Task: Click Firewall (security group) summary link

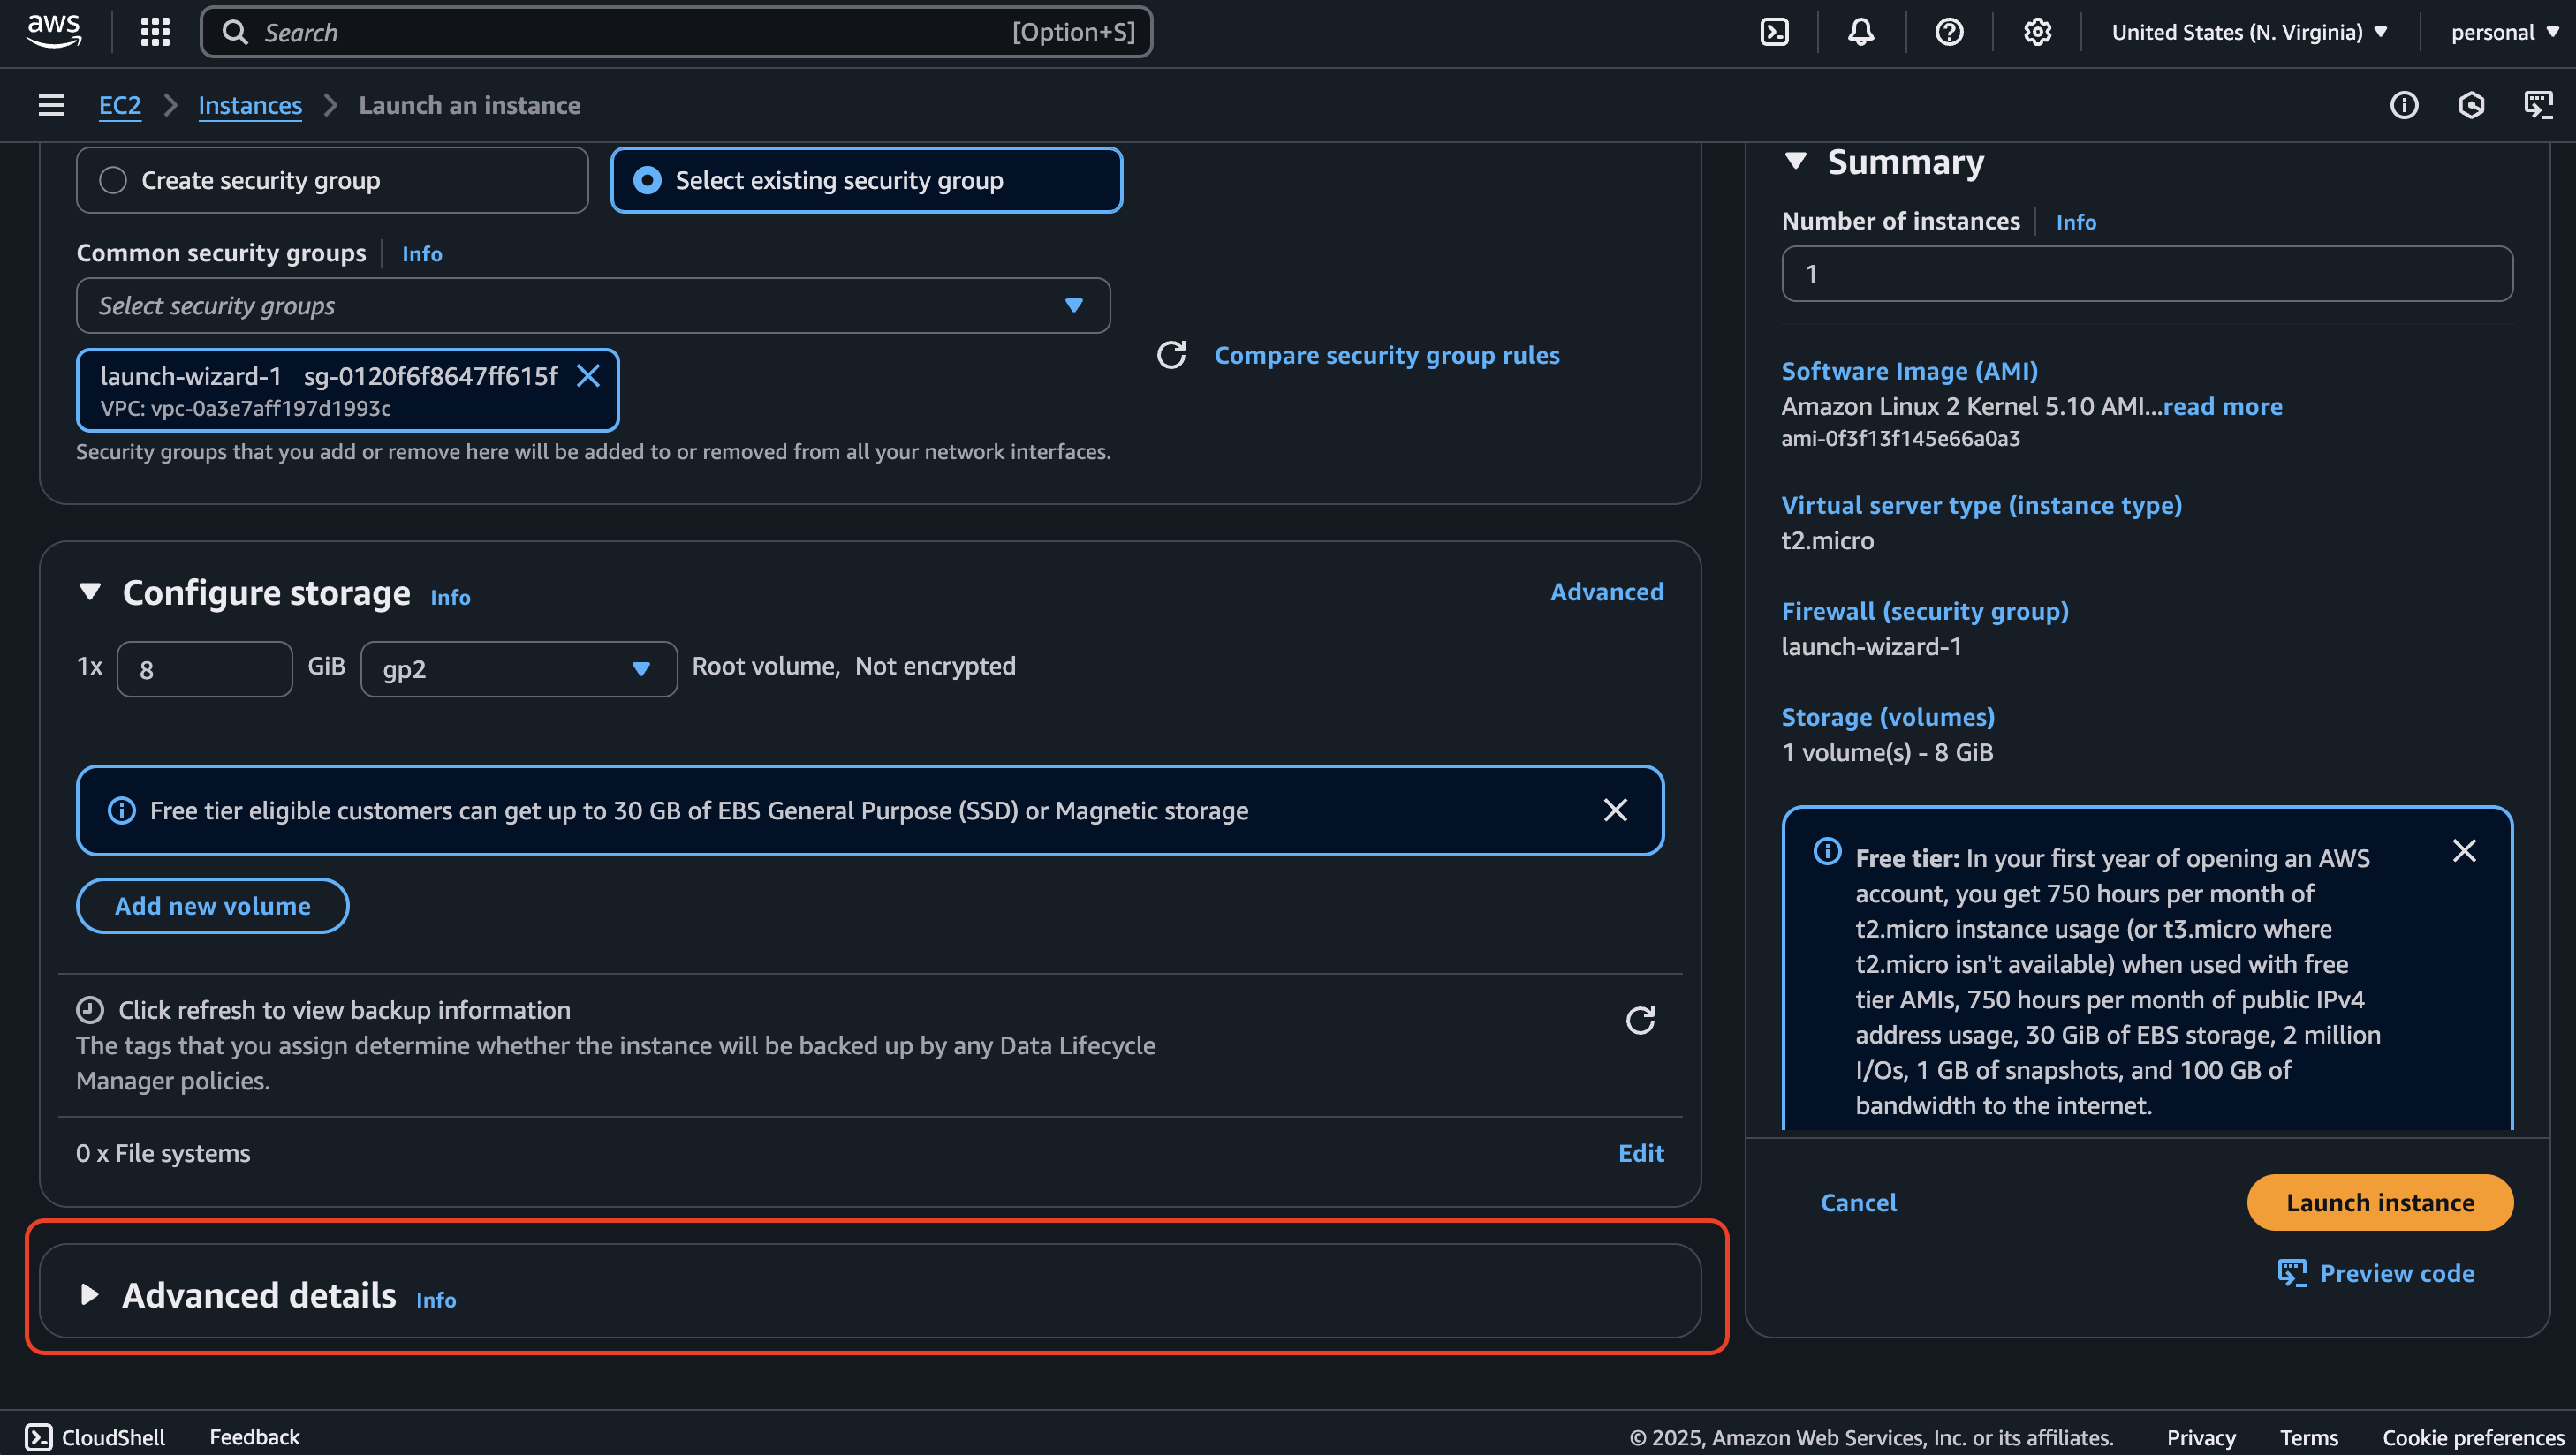Action: click(x=1925, y=611)
